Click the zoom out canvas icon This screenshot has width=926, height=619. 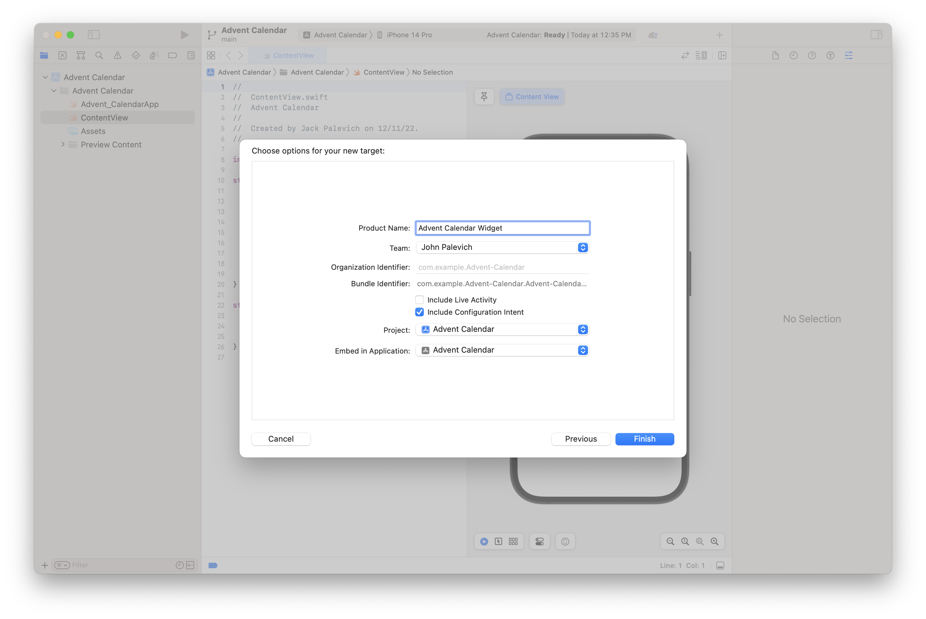click(670, 542)
